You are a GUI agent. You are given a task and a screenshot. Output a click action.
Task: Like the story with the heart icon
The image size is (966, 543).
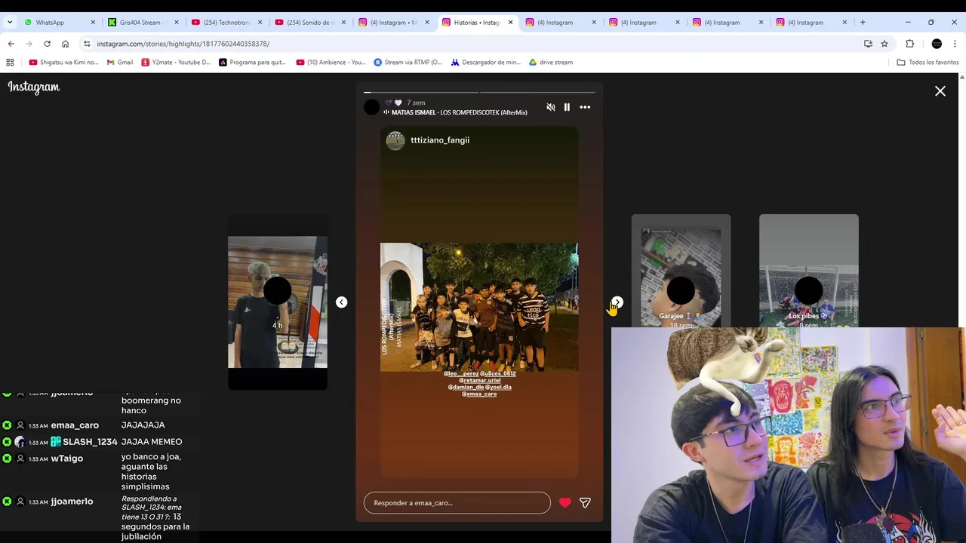(565, 502)
